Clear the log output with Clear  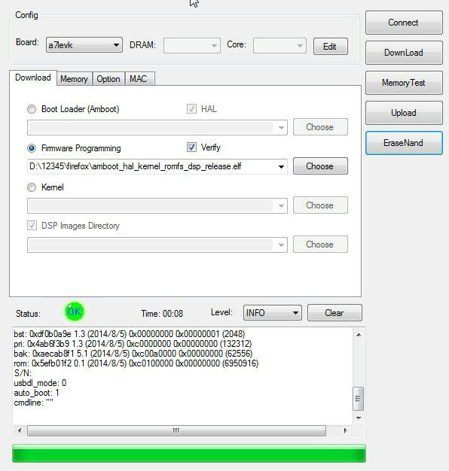click(x=334, y=313)
